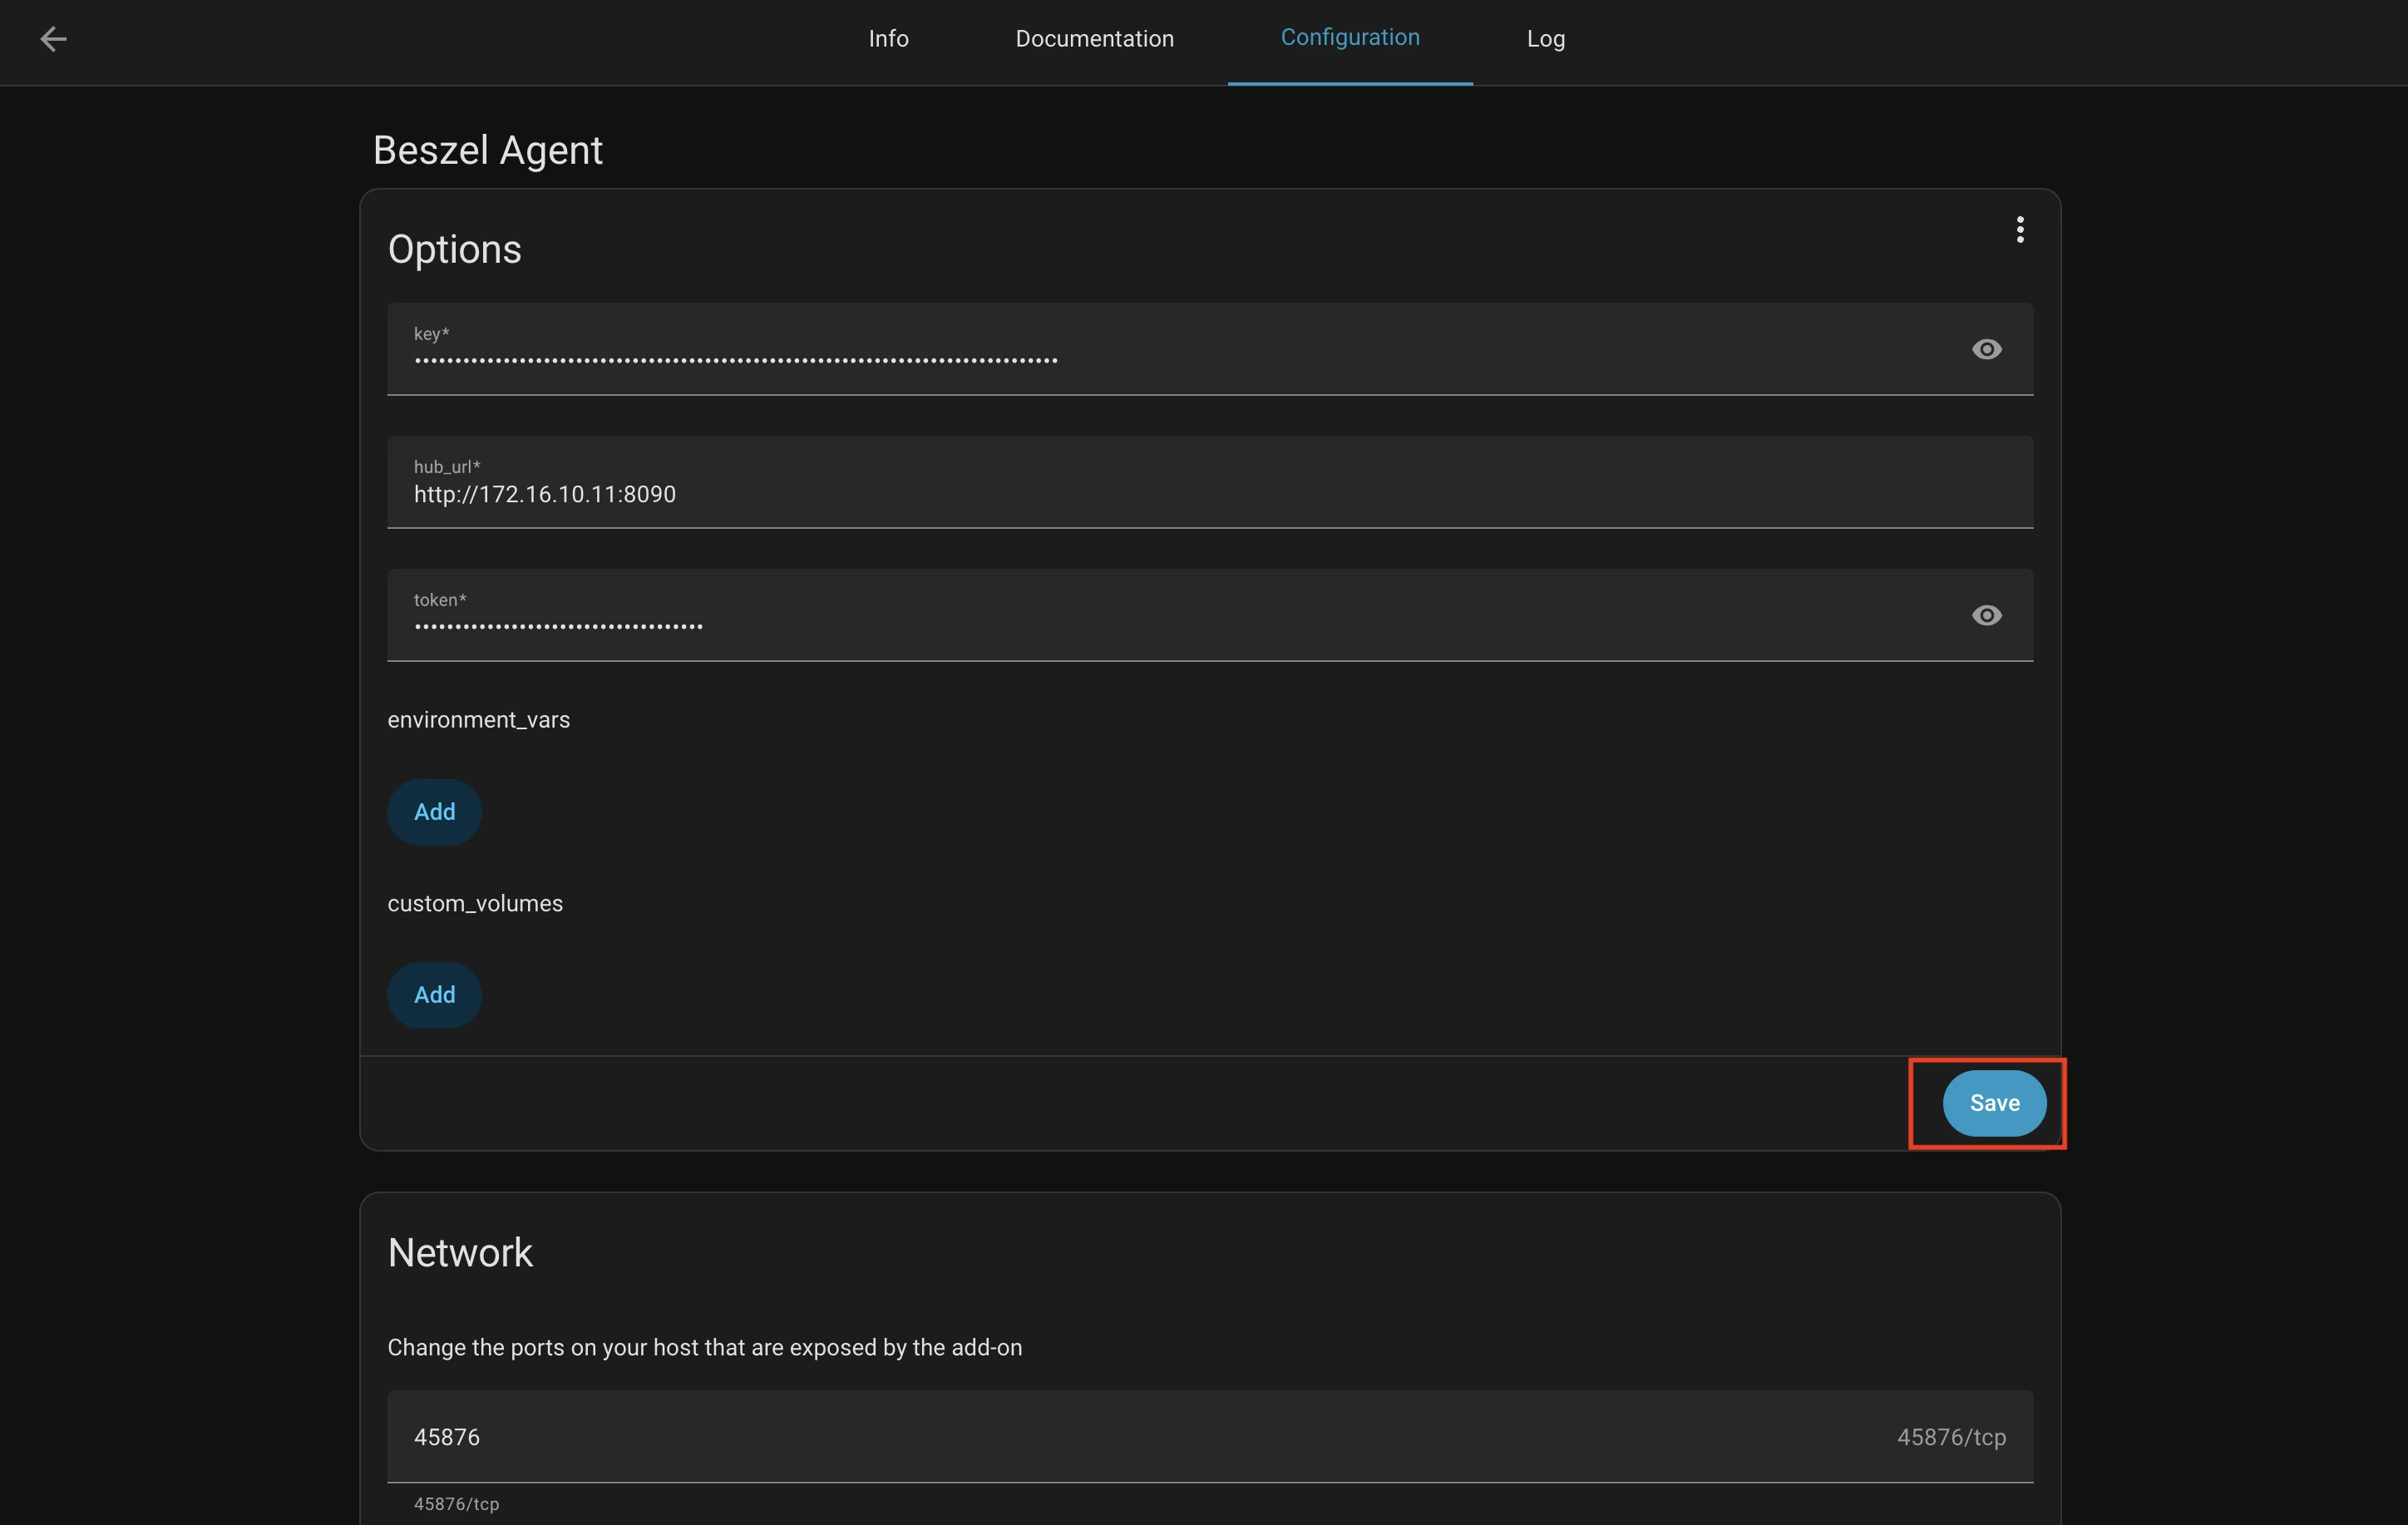Add an environment_vars entry
The height and width of the screenshot is (1525, 2408).
pyautogui.click(x=434, y=812)
